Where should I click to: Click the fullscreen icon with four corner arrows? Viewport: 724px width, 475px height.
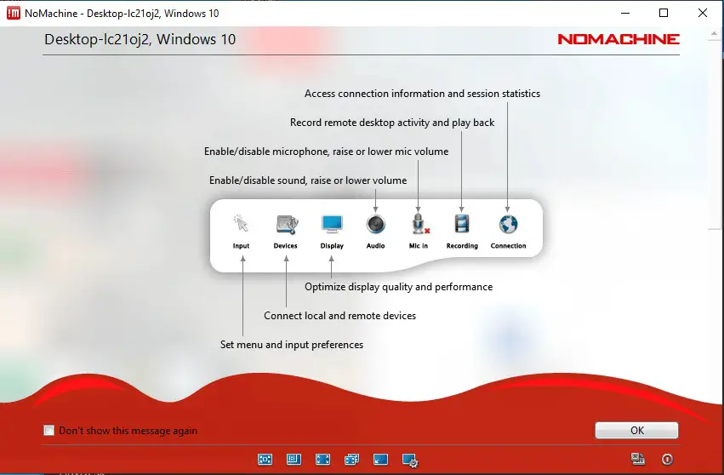click(x=322, y=460)
